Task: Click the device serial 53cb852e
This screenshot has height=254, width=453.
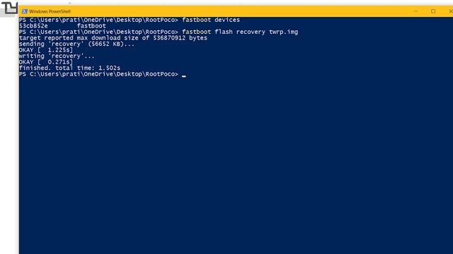Action: point(33,26)
